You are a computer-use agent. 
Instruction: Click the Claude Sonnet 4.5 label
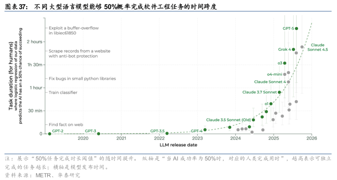(x=318, y=47)
